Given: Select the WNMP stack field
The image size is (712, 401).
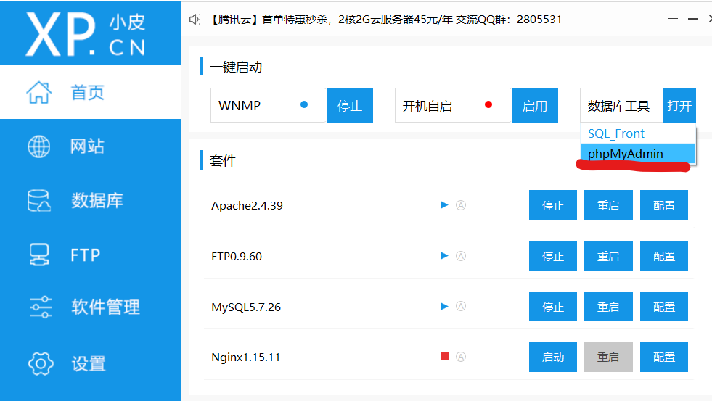Looking at the screenshot, I should 269,105.
